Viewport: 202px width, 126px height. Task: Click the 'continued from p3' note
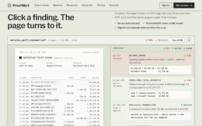91,52
